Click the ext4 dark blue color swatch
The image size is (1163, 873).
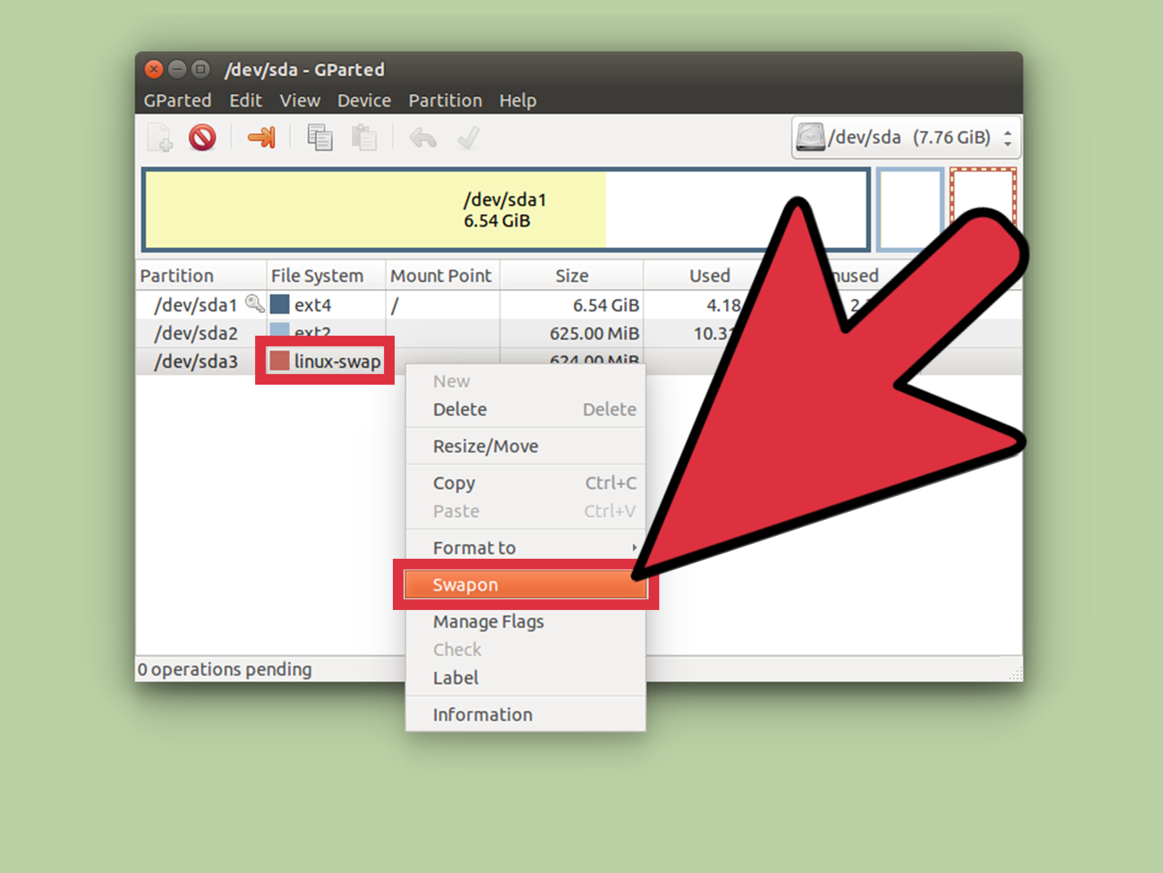[x=280, y=304]
